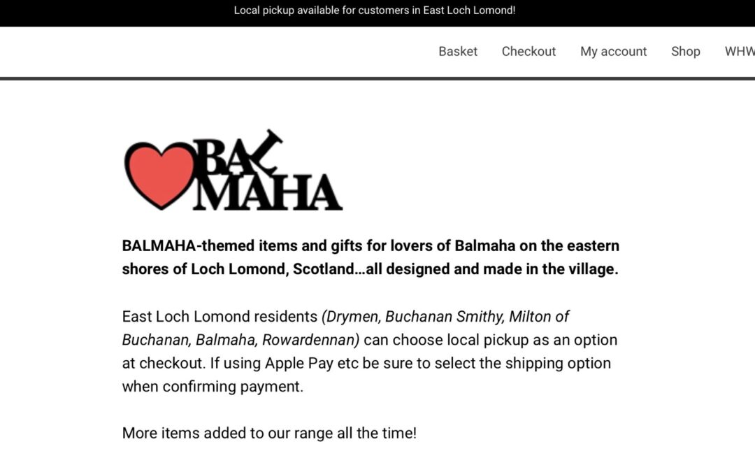Screen dimensions: 755x472
Task: Click the More items added sentence
Action: (269, 433)
